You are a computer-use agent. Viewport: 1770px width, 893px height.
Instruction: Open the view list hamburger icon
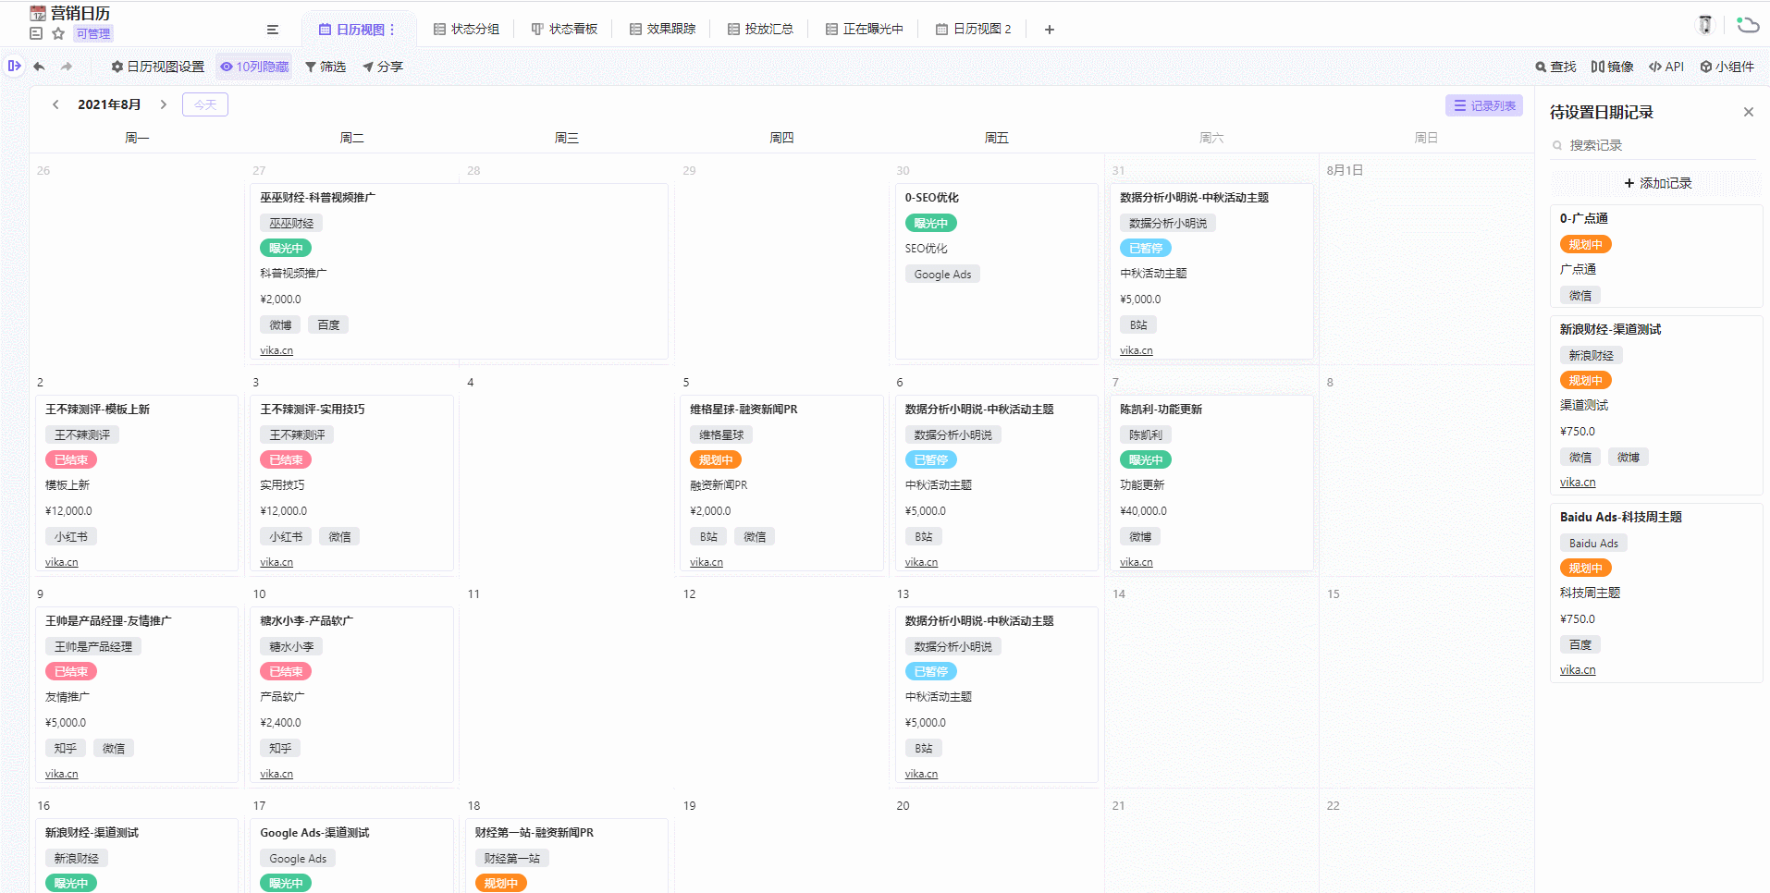tap(273, 30)
